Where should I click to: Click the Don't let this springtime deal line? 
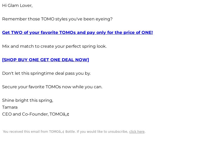pos(46,73)
